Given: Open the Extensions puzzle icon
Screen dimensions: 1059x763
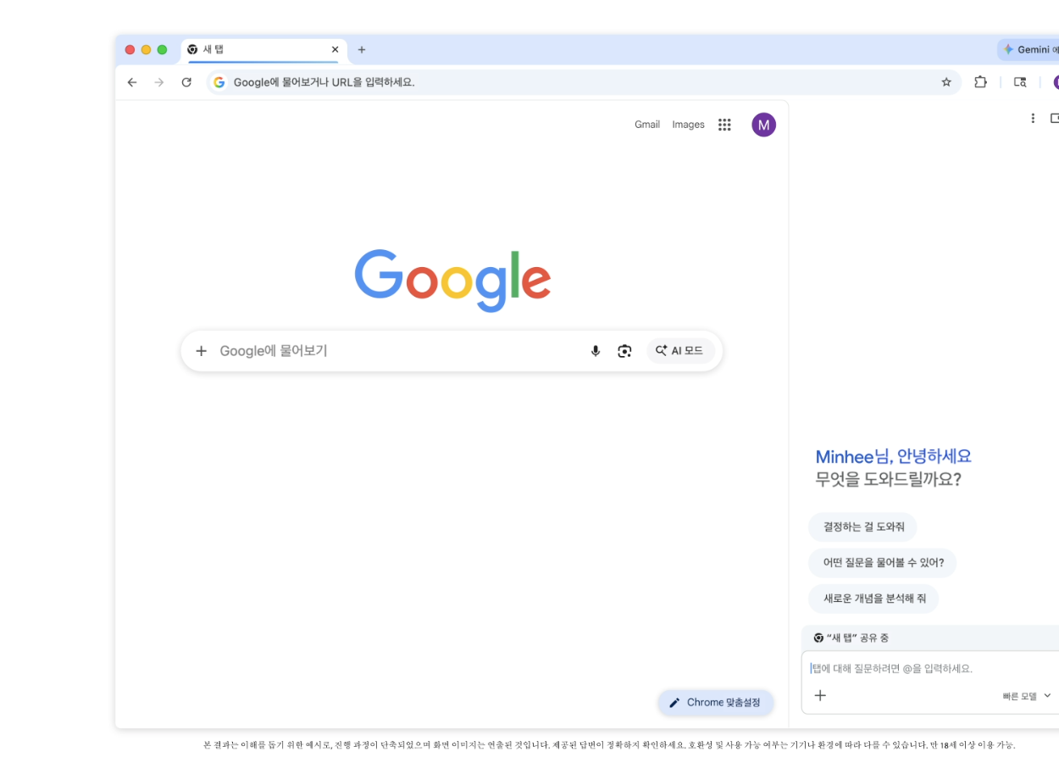Looking at the screenshot, I should click(x=980, y=82).
